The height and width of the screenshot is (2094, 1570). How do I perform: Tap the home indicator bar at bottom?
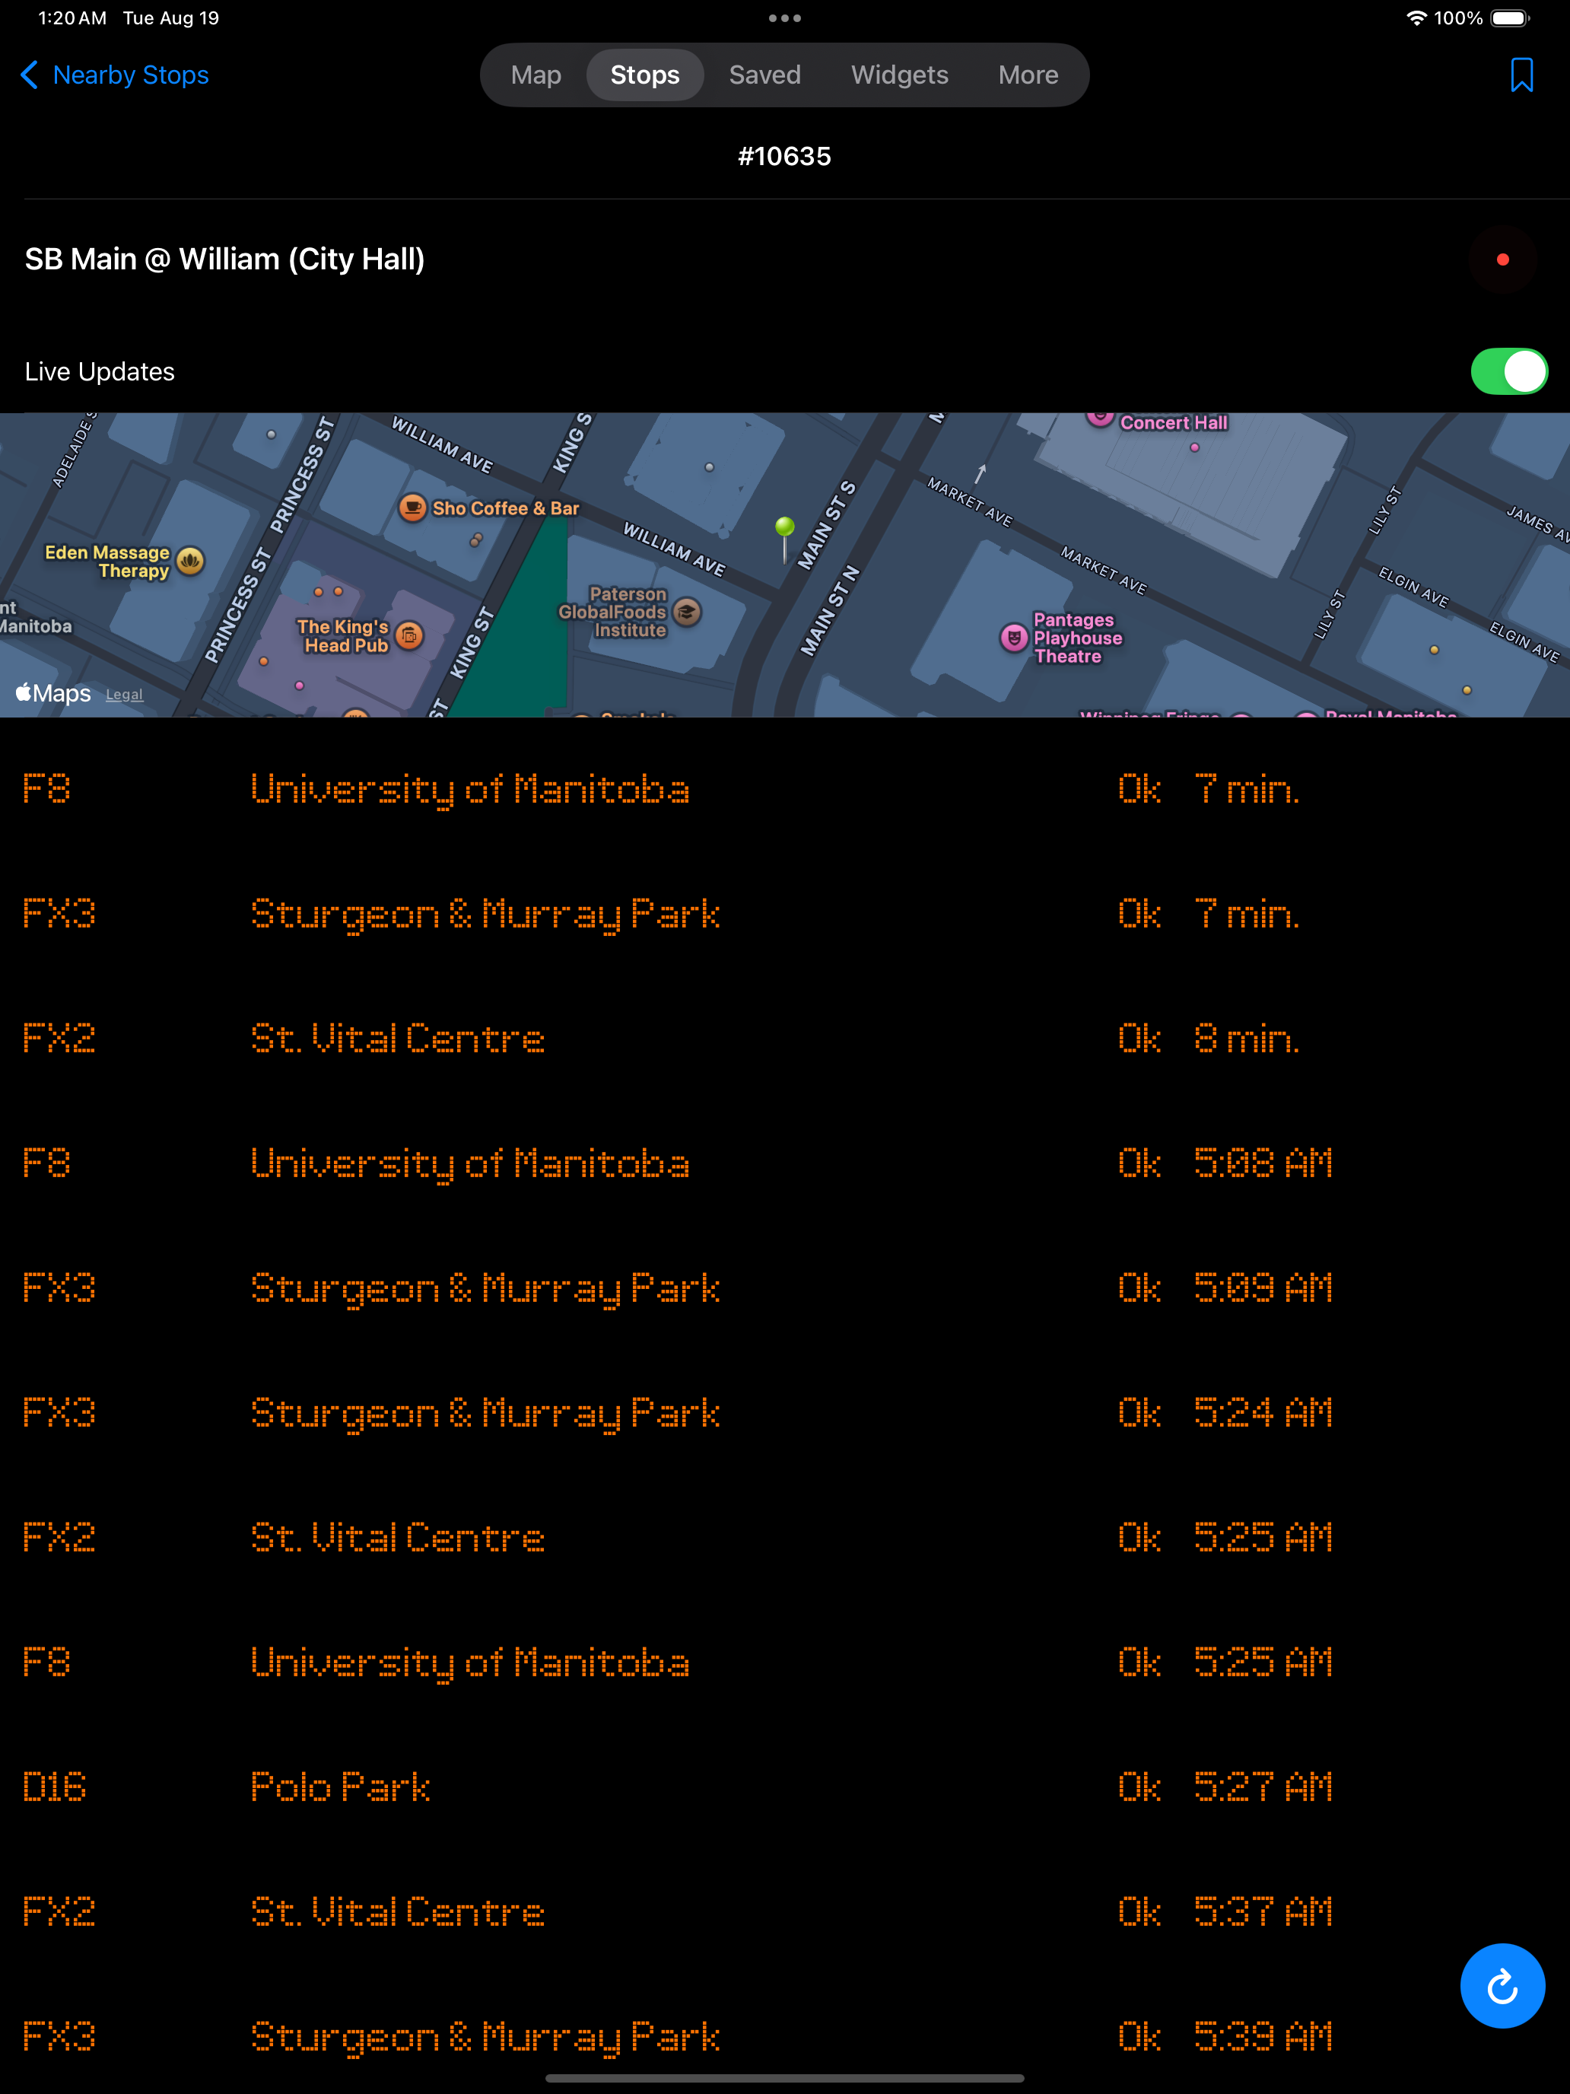pos(784,2078)
